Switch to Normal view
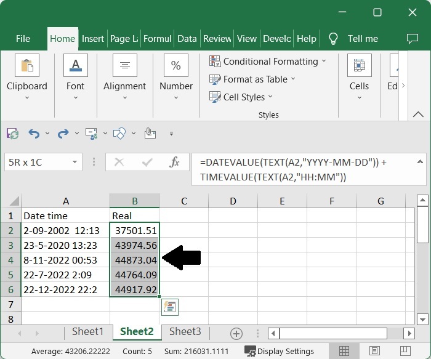 [344, 351]
